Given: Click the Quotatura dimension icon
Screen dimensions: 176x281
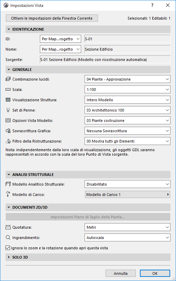Looking at the screenshot, I should (x=8, y=227).
